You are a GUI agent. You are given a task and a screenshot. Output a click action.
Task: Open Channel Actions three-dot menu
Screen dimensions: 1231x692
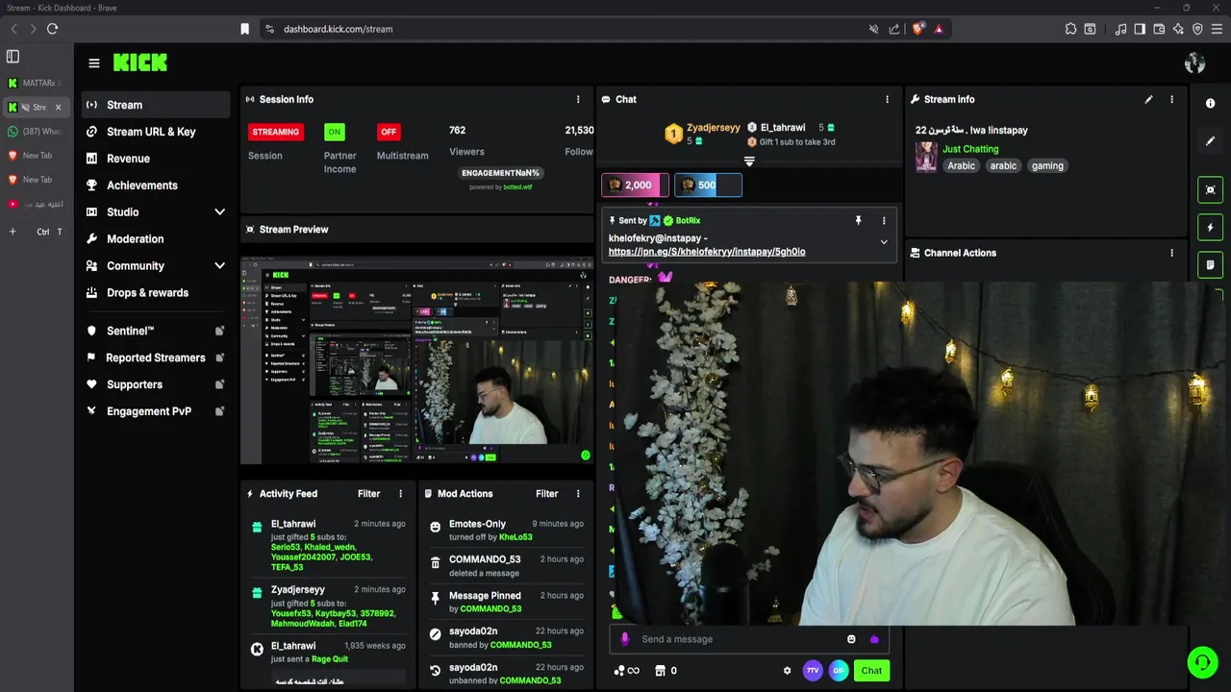(1171, 253)
